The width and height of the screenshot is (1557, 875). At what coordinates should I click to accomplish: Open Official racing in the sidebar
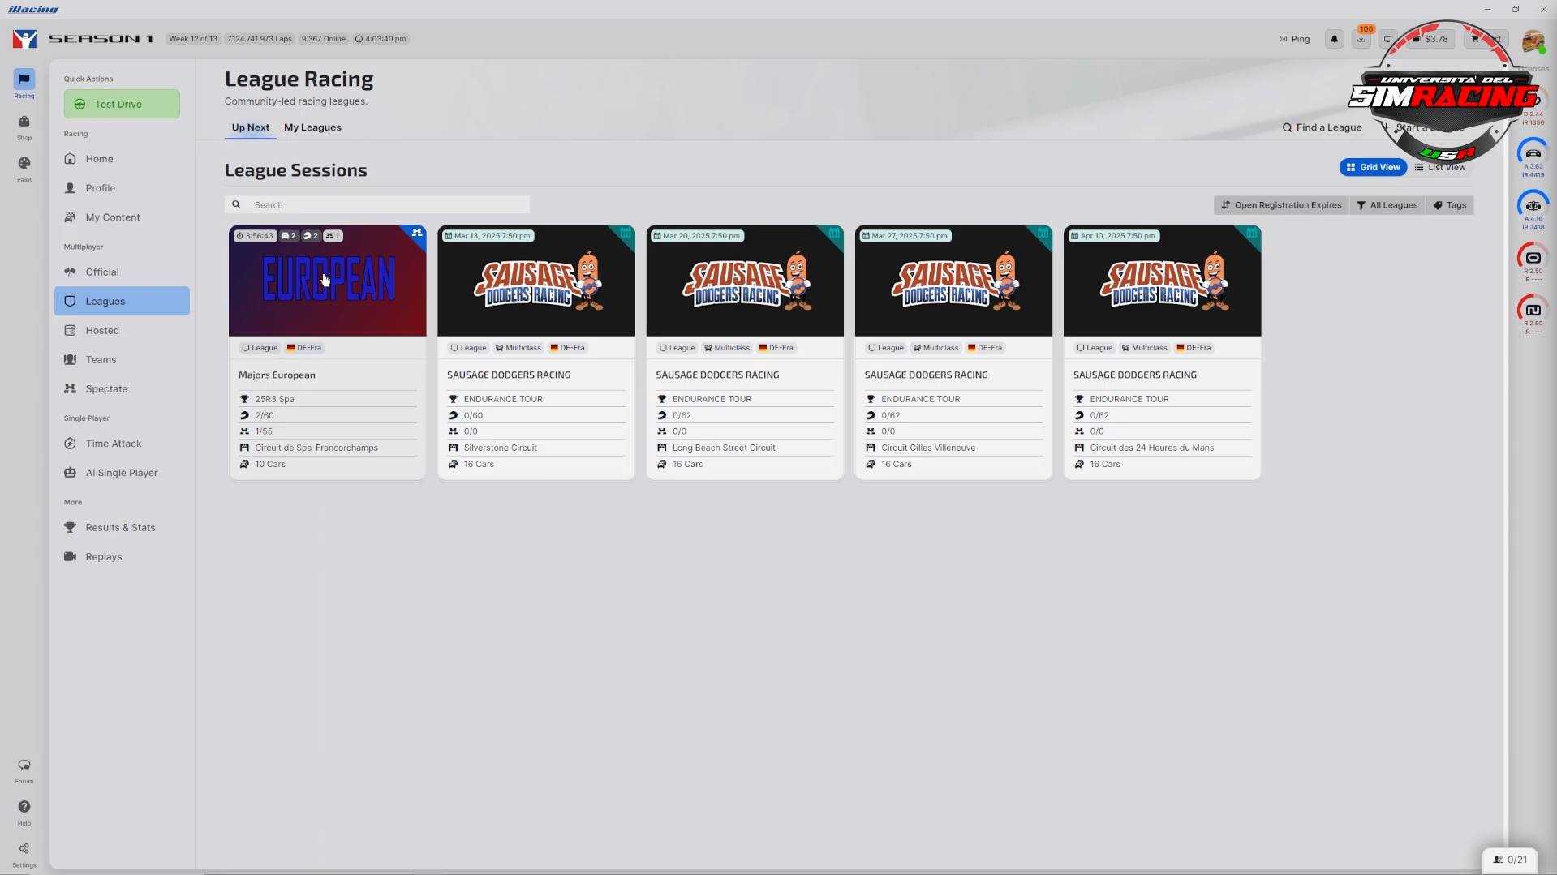(122, 272)
